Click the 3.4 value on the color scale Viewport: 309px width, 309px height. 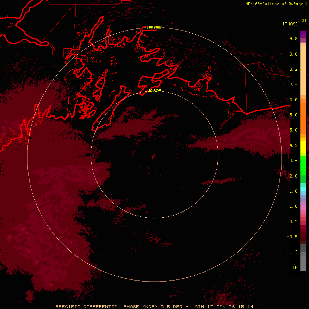pyautogui.click(x=294, y=161)
